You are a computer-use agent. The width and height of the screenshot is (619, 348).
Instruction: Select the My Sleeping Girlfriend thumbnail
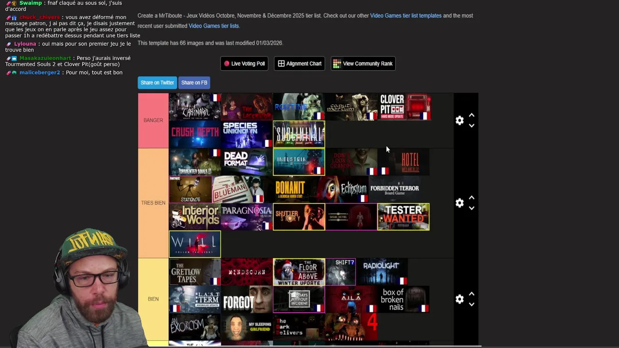click(247, 327)
